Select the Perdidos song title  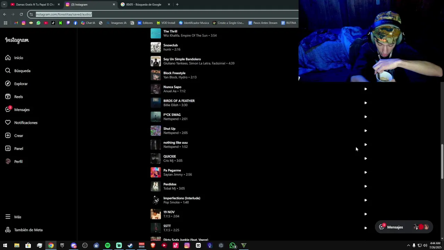[x=170, y=184]
